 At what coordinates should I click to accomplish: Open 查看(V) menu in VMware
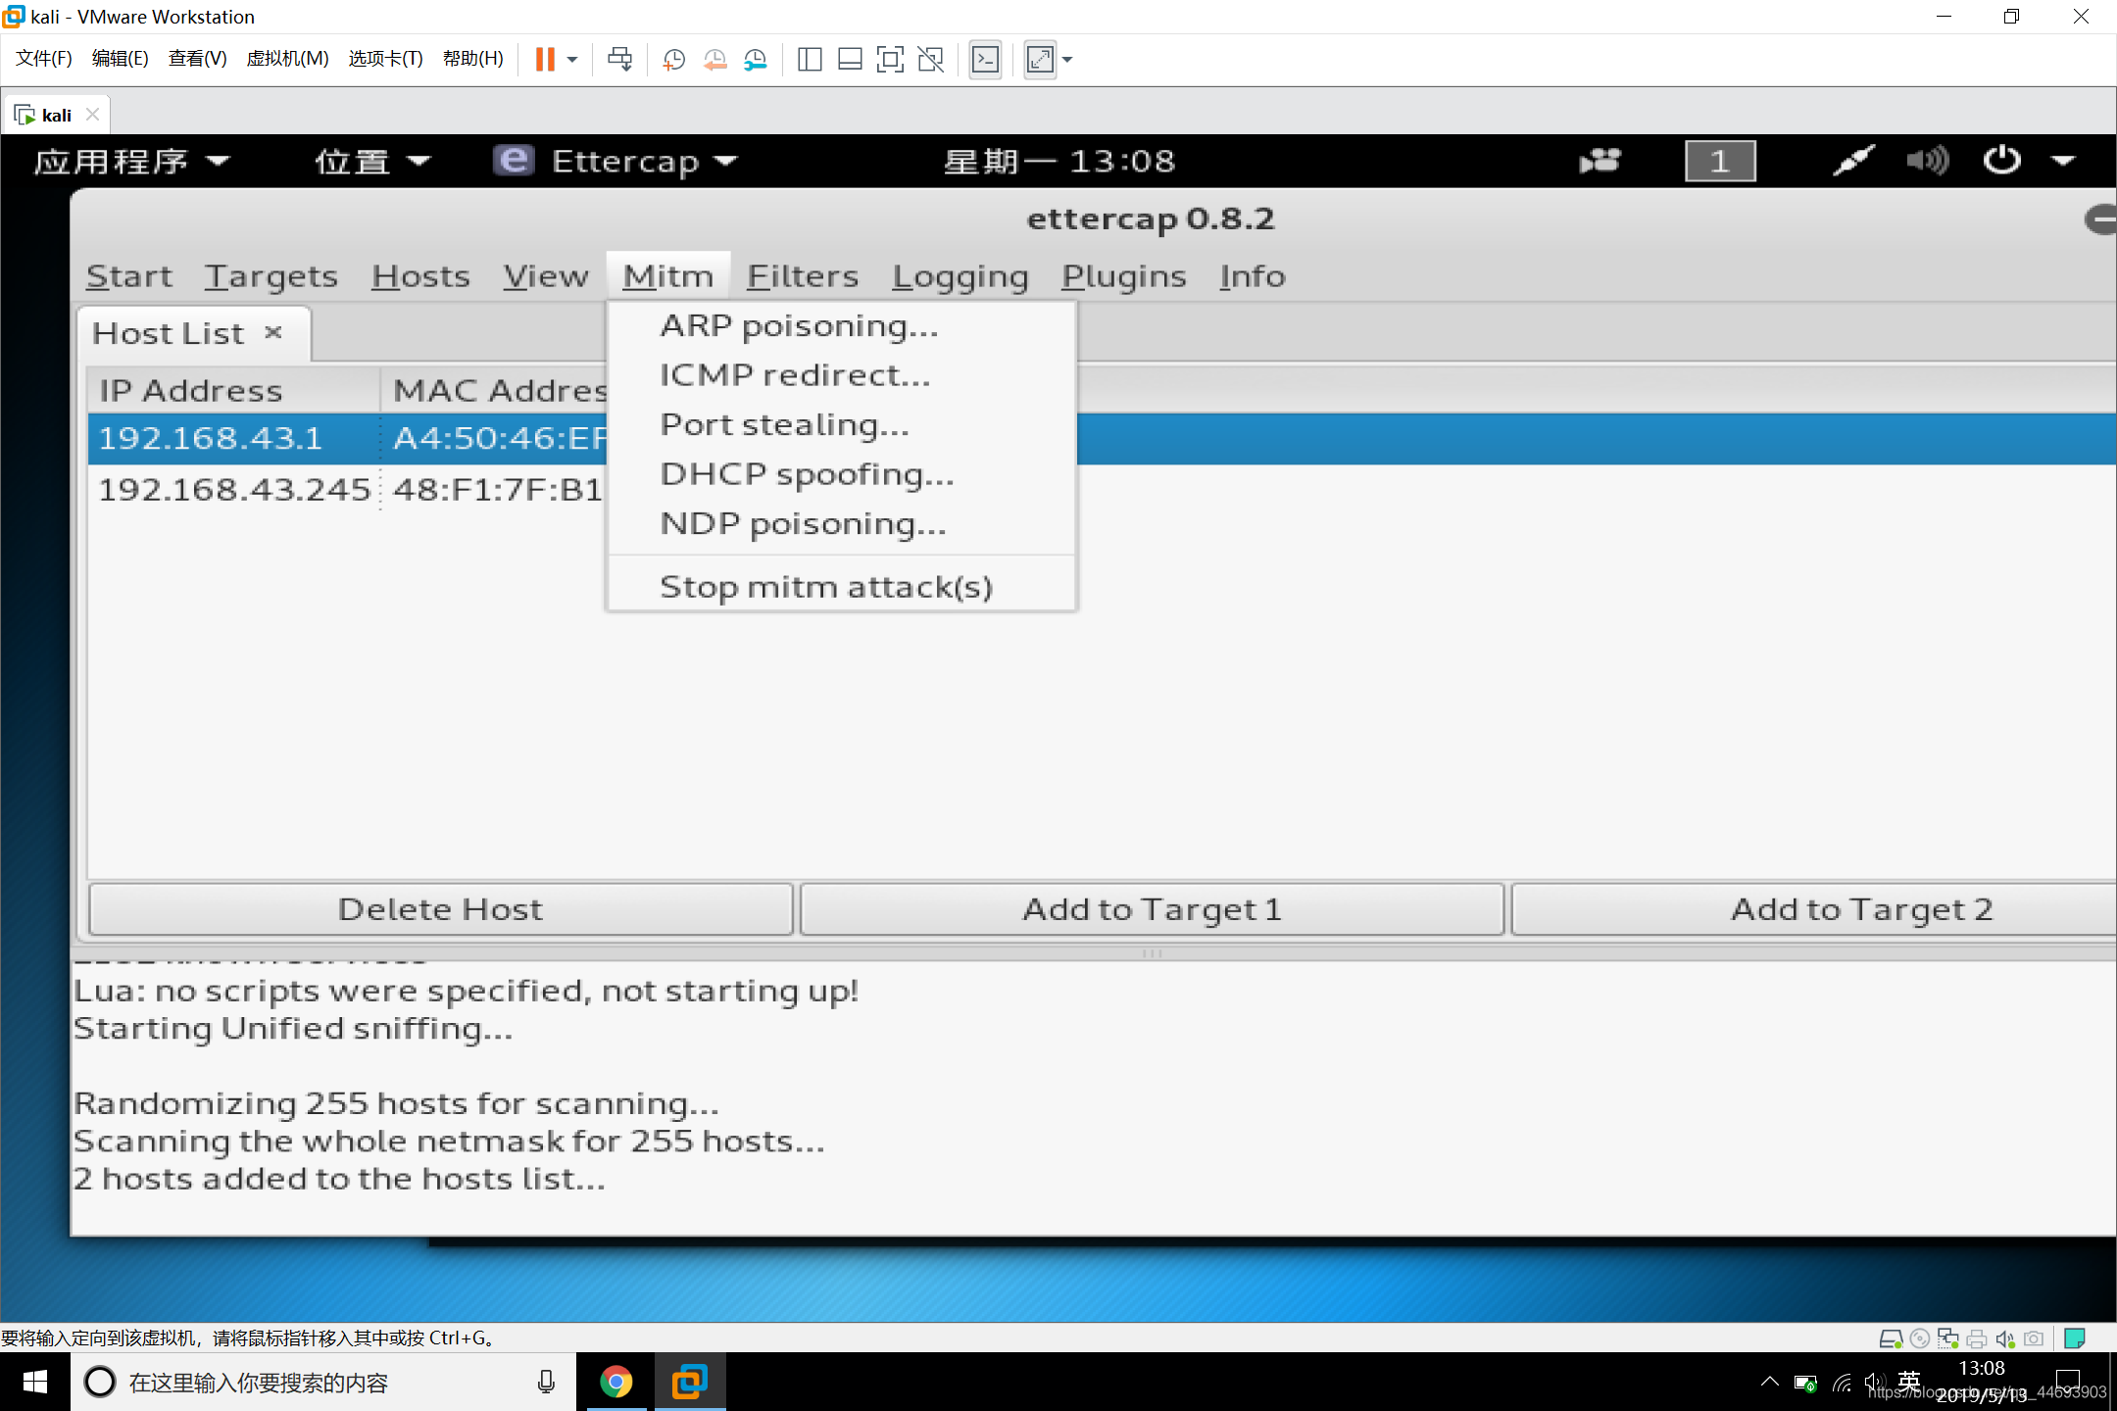point(197,58)
